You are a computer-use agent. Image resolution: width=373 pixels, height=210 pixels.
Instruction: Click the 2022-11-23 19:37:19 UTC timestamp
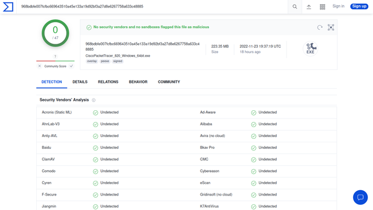[261, 47]
